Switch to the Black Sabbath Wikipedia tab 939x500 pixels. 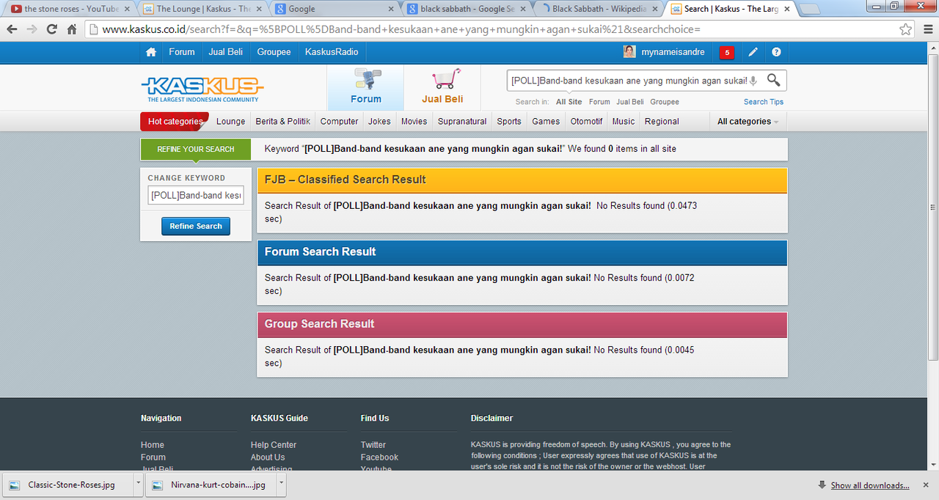pos(599,9)
